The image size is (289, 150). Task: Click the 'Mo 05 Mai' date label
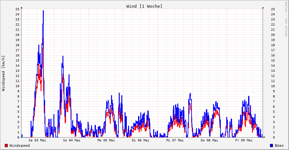[106, 140]
